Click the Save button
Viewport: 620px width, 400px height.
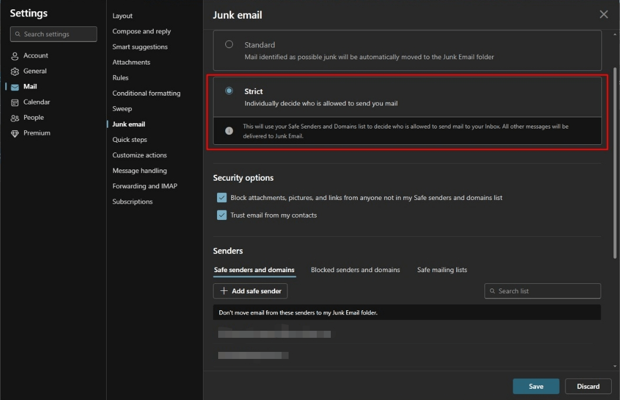pos(536,386)
